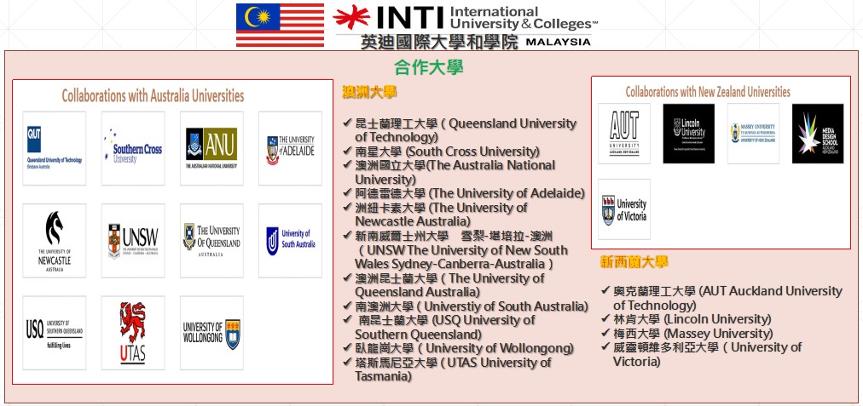Click the 新南威爾士州大學 UNSW list item

coord(455,250)
